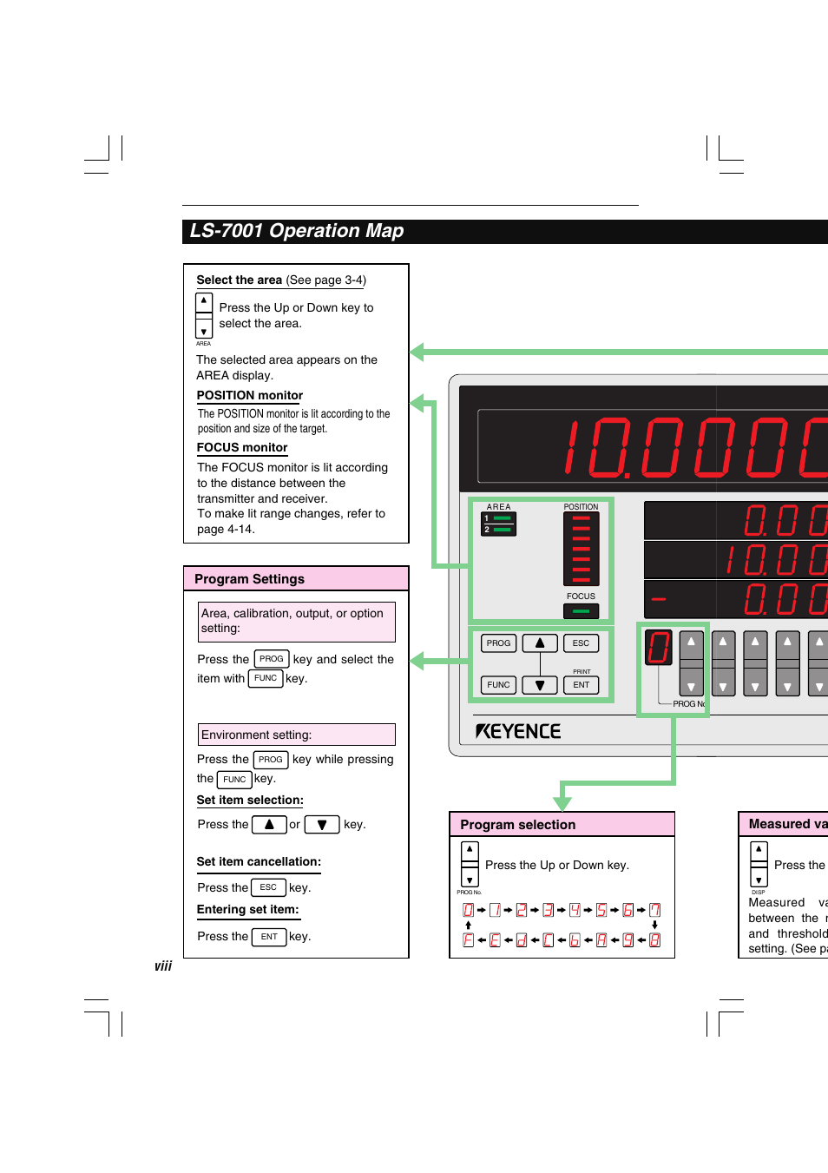Click the AREA key up arrow in Select the area box
This screenshot has width=828, height=1173.
[204, 300]
